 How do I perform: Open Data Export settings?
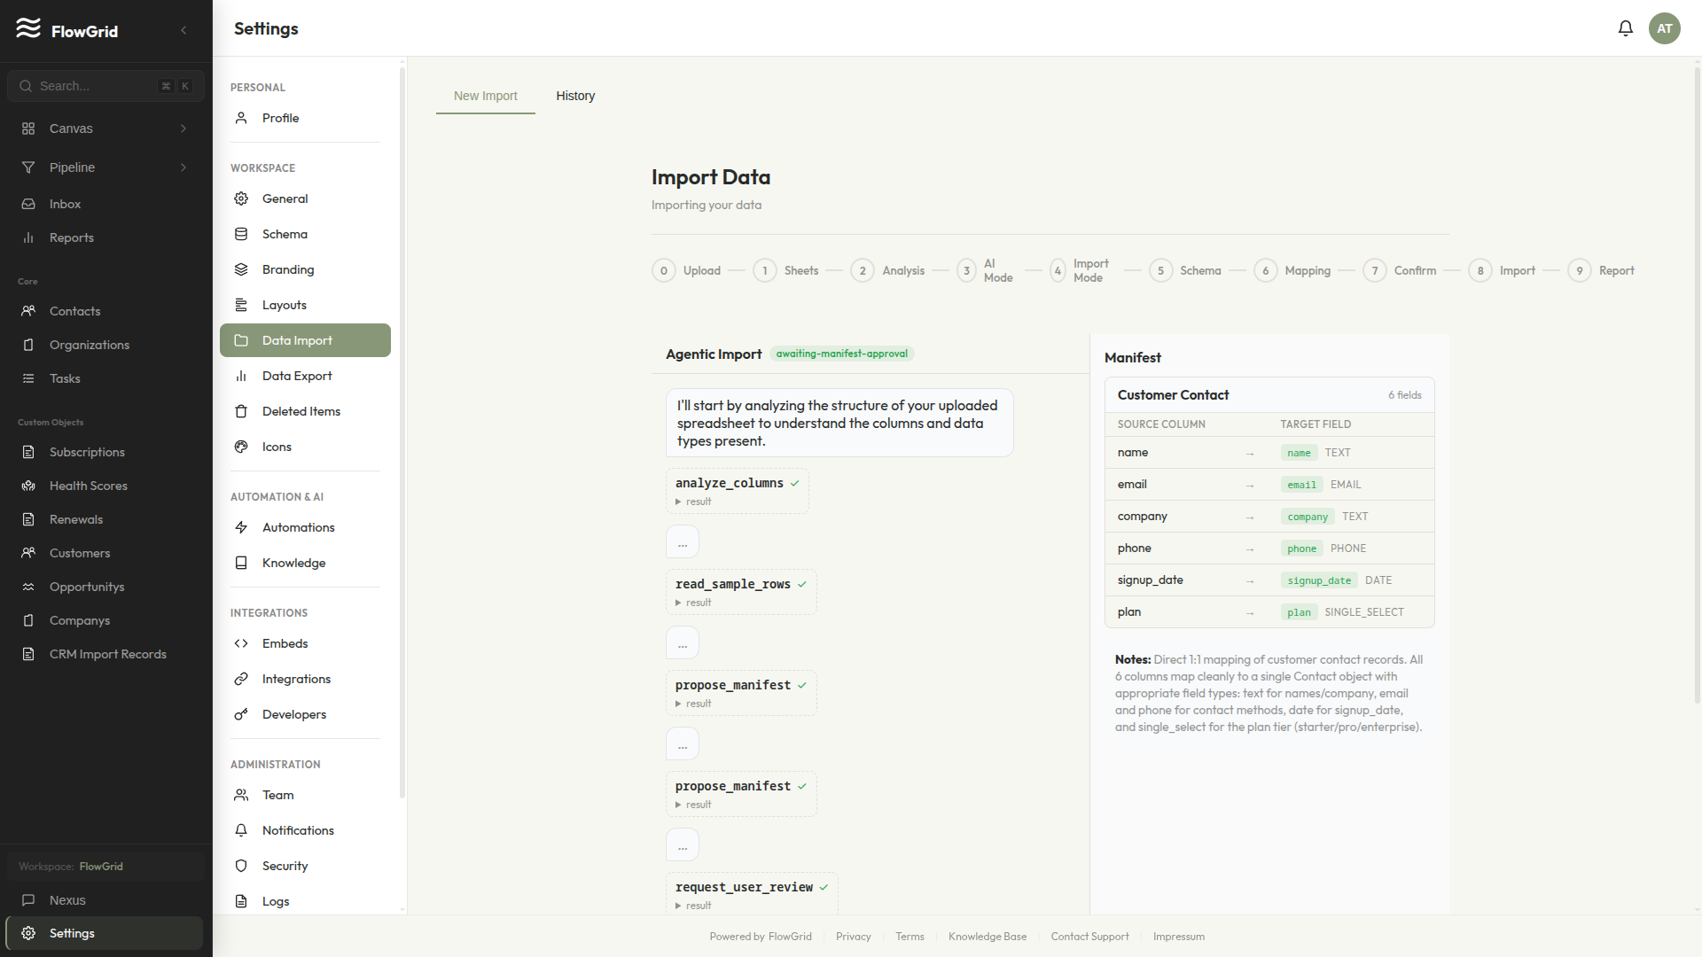(x=305, y=376)
